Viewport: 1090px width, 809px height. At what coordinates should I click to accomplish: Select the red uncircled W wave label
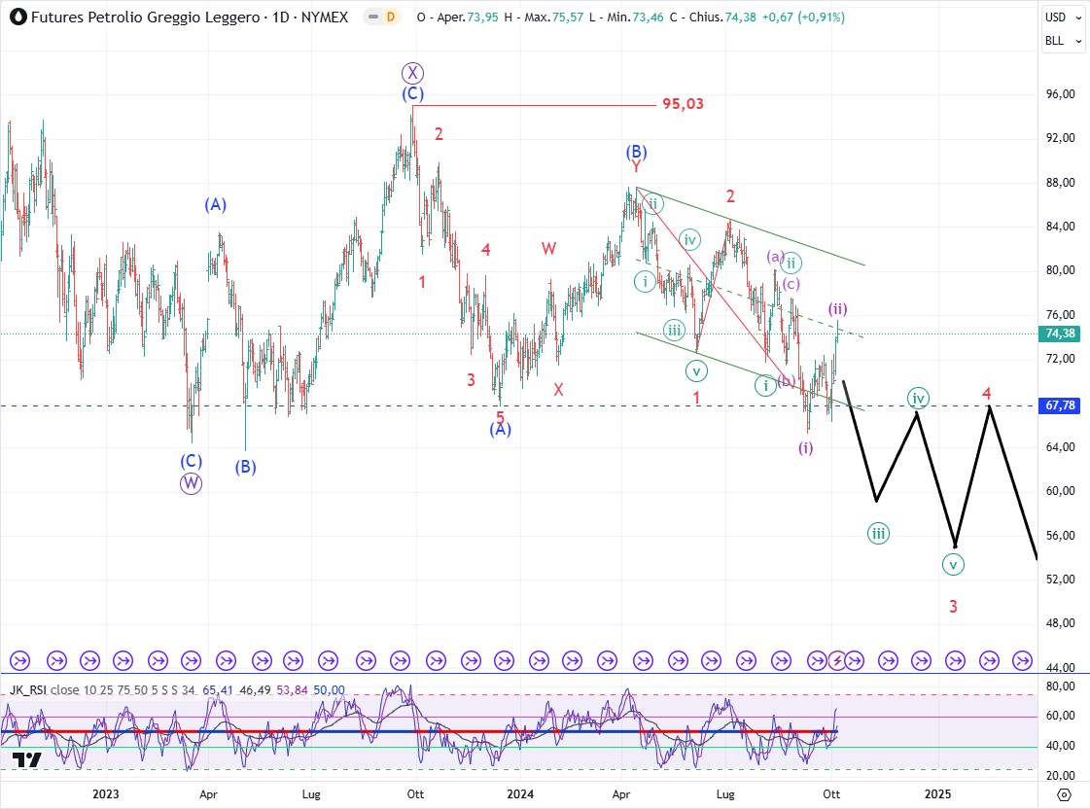click(x=548, y=248)
